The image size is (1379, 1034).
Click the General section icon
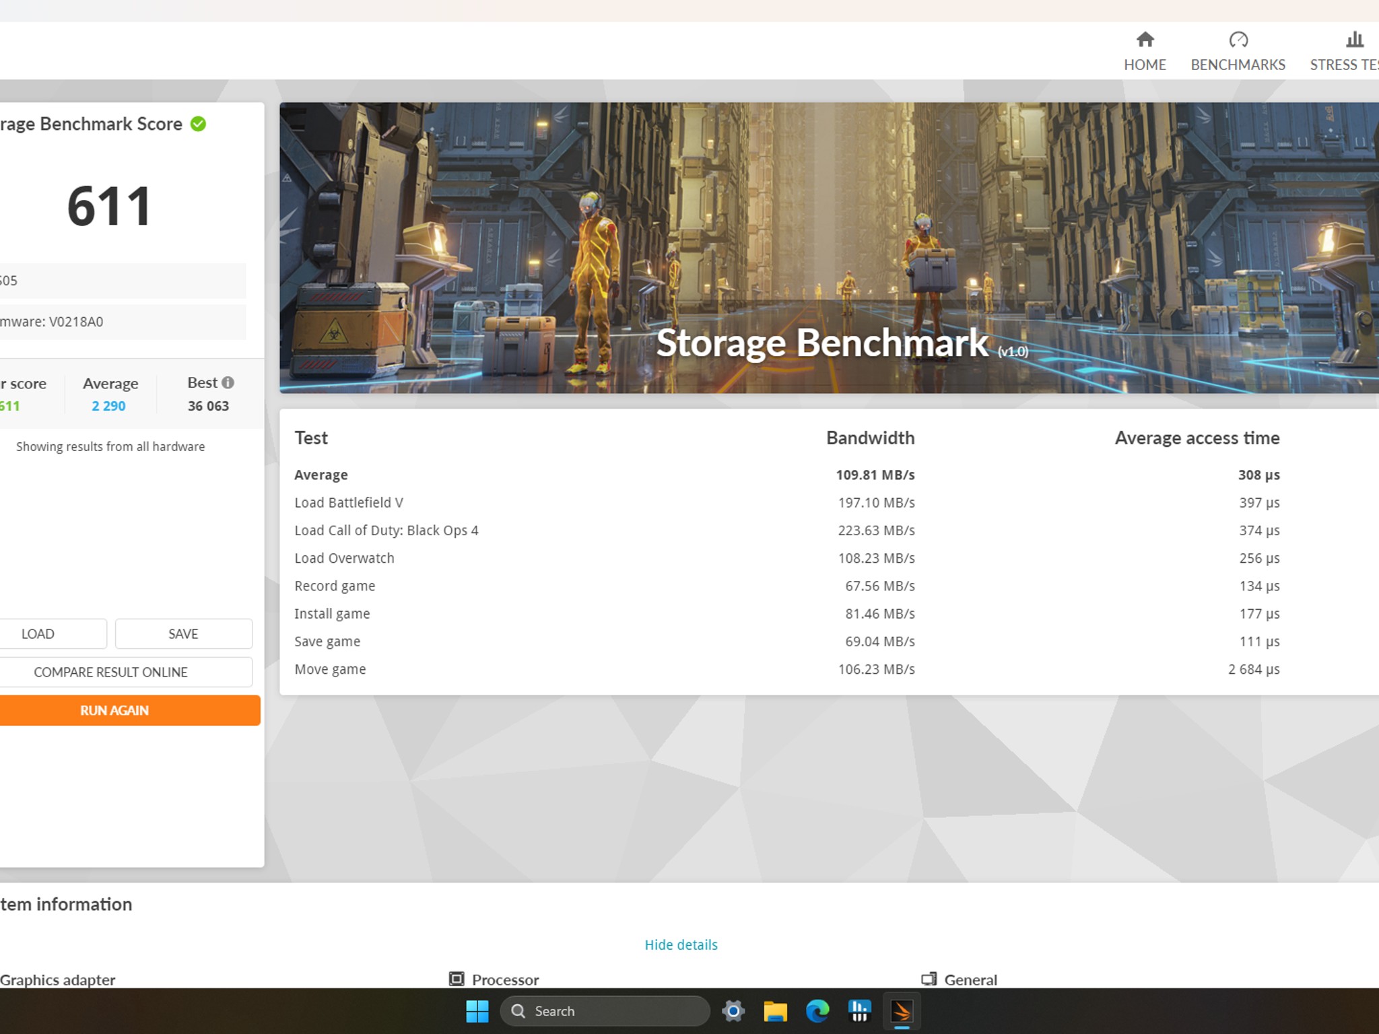[x=929, y=979]
